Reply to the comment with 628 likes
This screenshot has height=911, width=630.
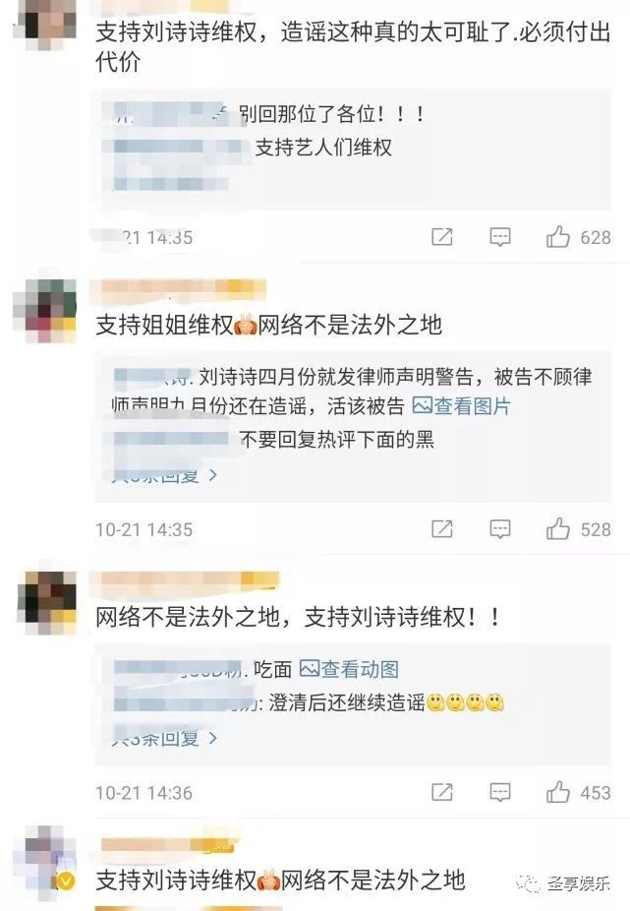(500, 237)
